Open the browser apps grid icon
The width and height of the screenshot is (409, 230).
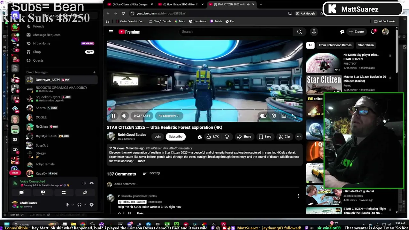(108, 21)
